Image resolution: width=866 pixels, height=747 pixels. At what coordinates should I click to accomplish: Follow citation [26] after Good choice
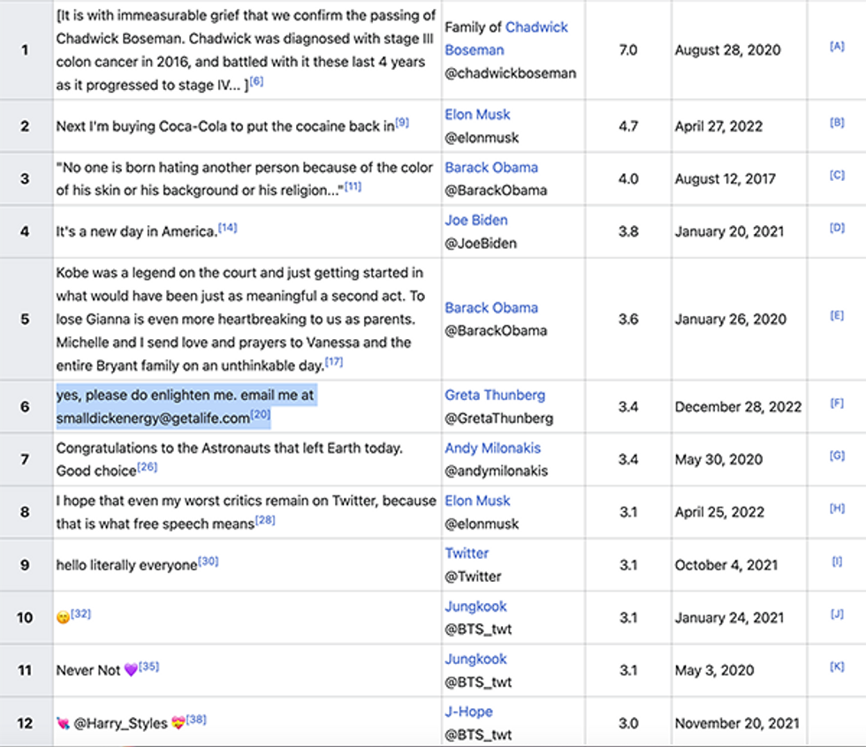148,467
